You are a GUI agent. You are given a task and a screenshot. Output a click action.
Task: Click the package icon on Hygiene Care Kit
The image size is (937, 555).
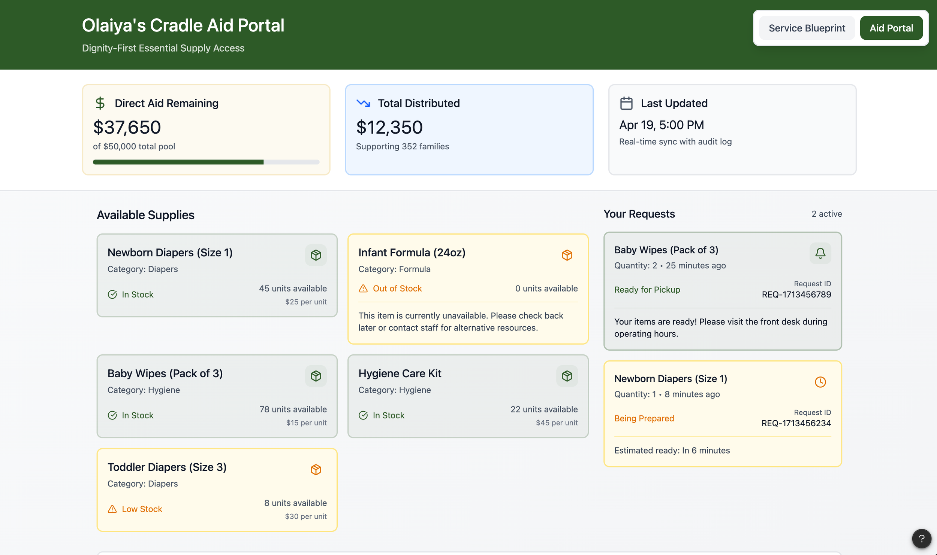pyautogui.click(x=567, y=376)
